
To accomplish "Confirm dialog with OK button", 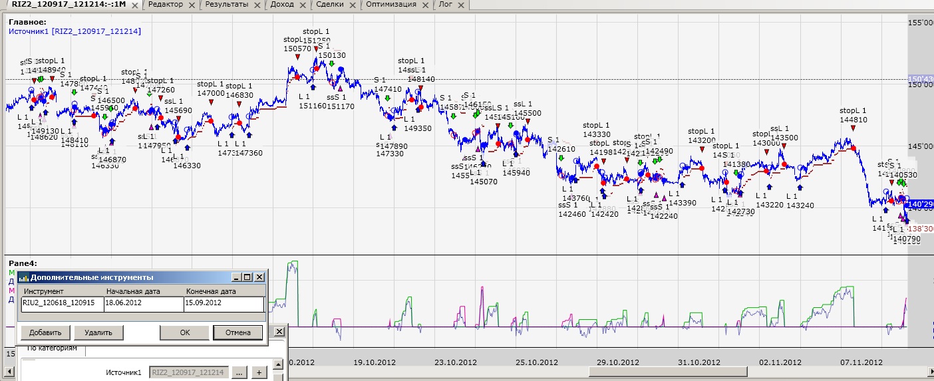I will tap(184, 332).
